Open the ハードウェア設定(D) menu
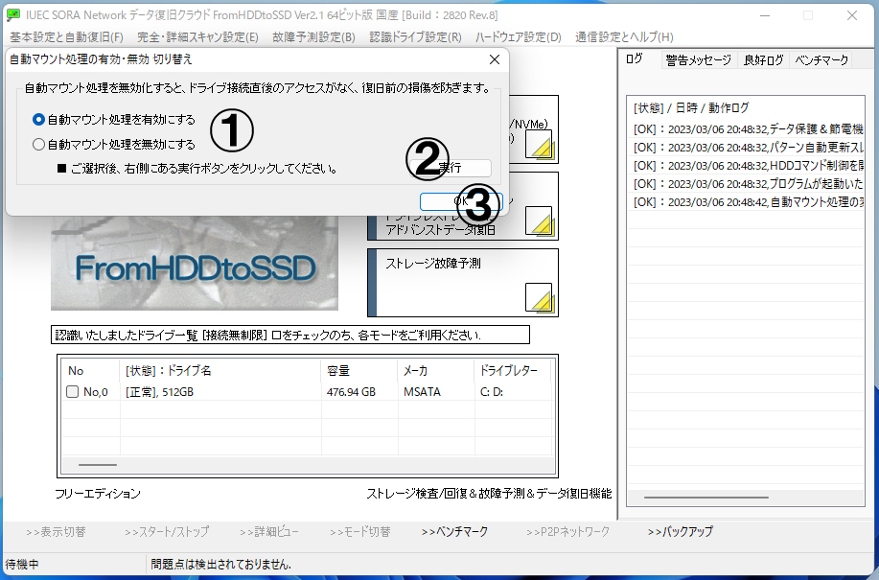The image size is (879, 580). 518,37
